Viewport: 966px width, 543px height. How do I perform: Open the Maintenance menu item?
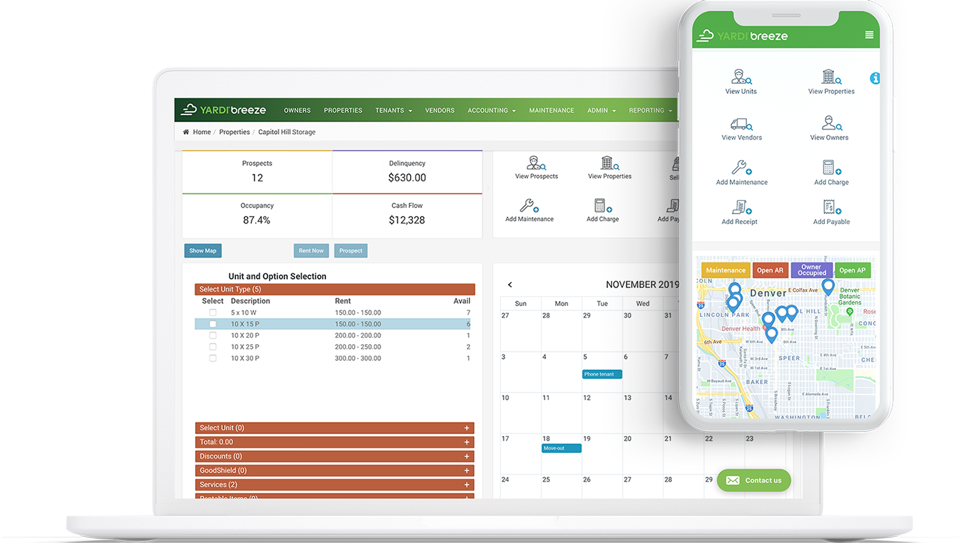(x=551, y=110)
